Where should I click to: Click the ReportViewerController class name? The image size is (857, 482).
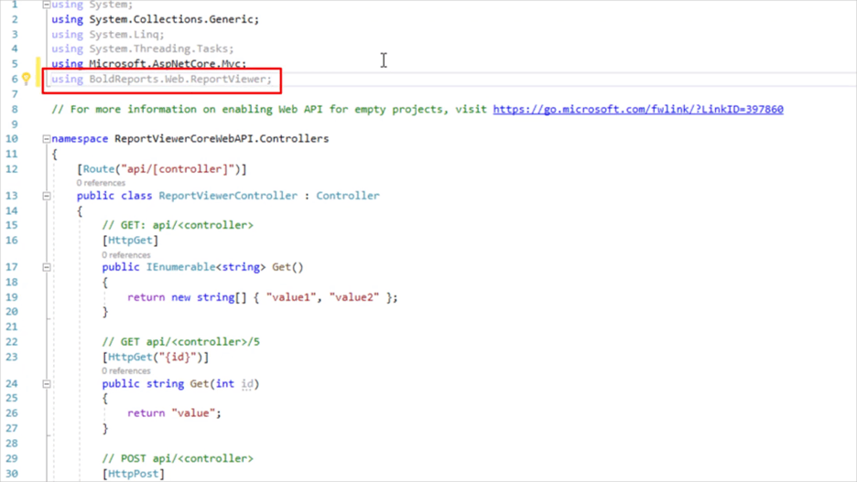[x=228, y=196]
